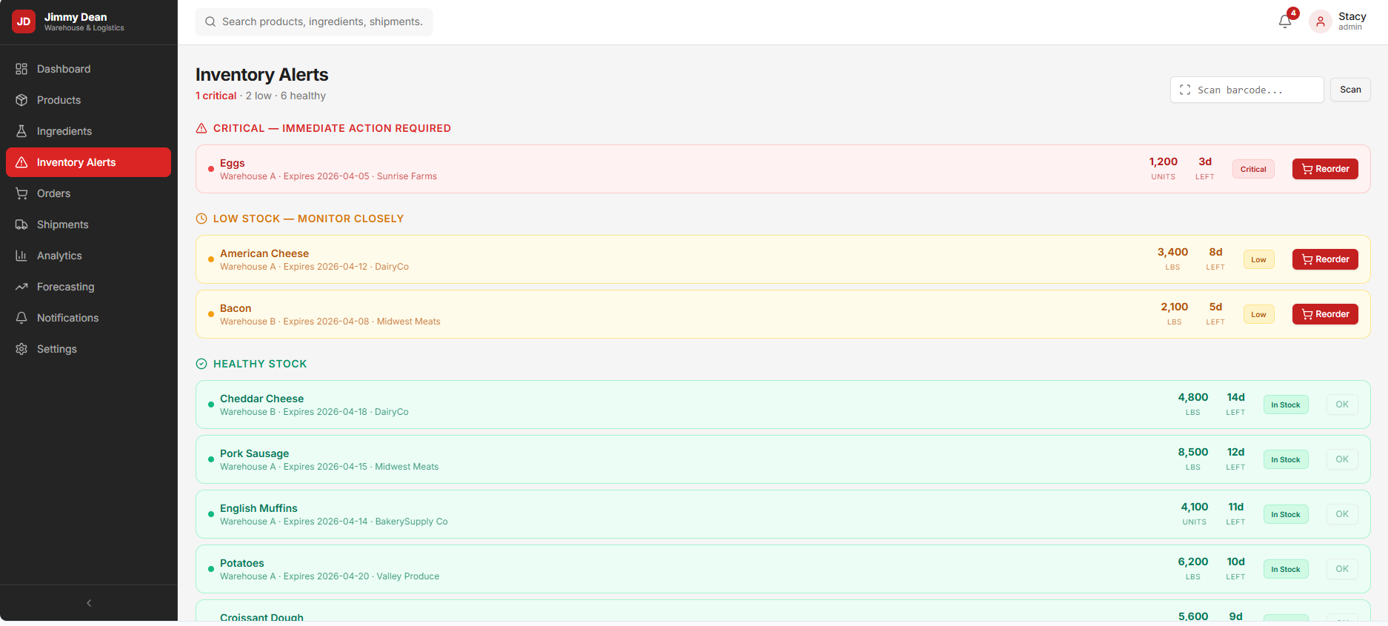The width and height of the screenshot is (1388, 626).
Task: Click the search magnifier icon
Action: point(210,21)
